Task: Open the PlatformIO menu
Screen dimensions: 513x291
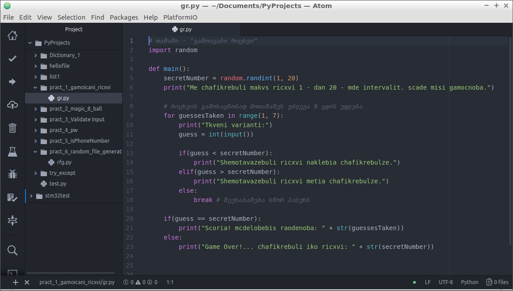Action: [180, 18]
